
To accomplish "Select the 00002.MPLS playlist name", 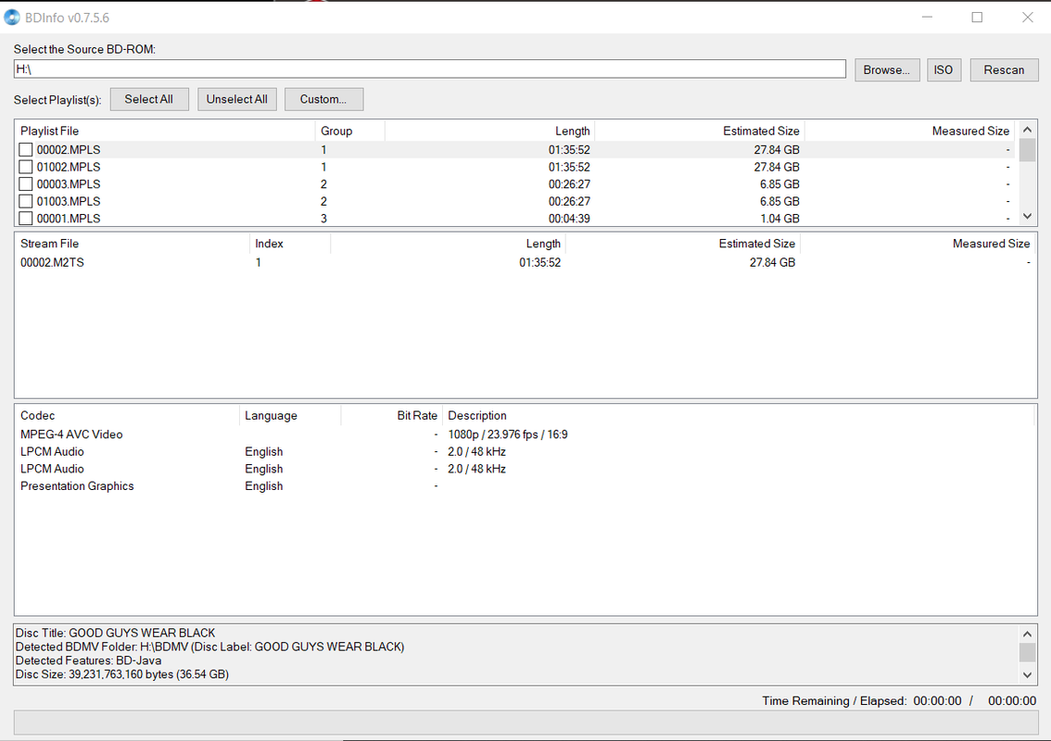I will tap(69, 149).
